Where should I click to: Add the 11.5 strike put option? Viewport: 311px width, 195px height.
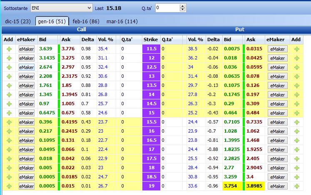coord(297,49)
